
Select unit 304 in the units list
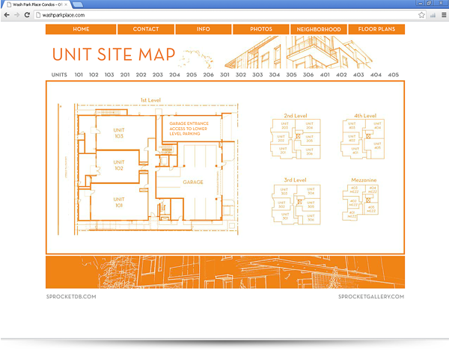click(x=275, y=75)
